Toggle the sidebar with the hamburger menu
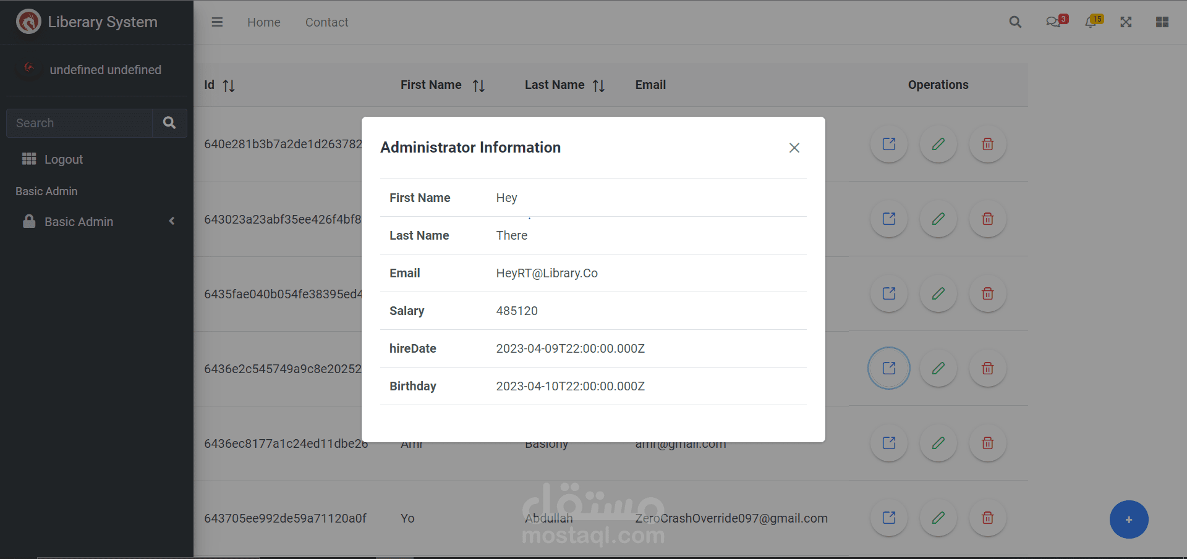This screenshot has width=1187, height=559. tap(217, 22)
